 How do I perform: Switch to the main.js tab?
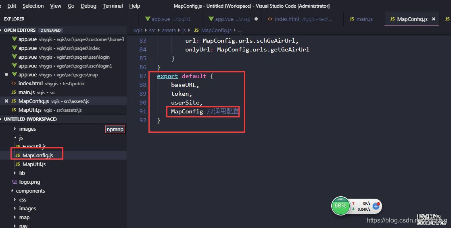point(361,19)
